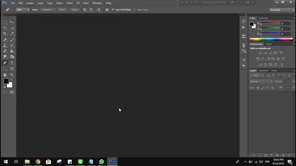Open pen options gear menu
This screenshot has width=296, height=166.
tap(107, 10)
